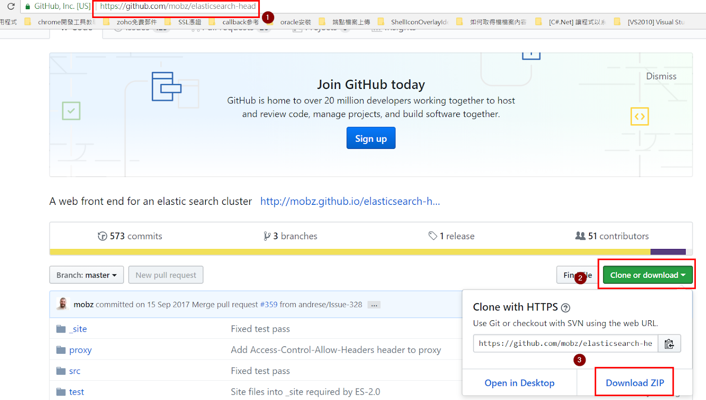Click the yellow language breakdown bar
This screenshot has width=706, height=400.
pyautogui.click(x=350, y=252)
